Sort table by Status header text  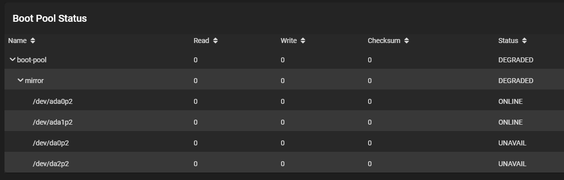tap(508, 41)
